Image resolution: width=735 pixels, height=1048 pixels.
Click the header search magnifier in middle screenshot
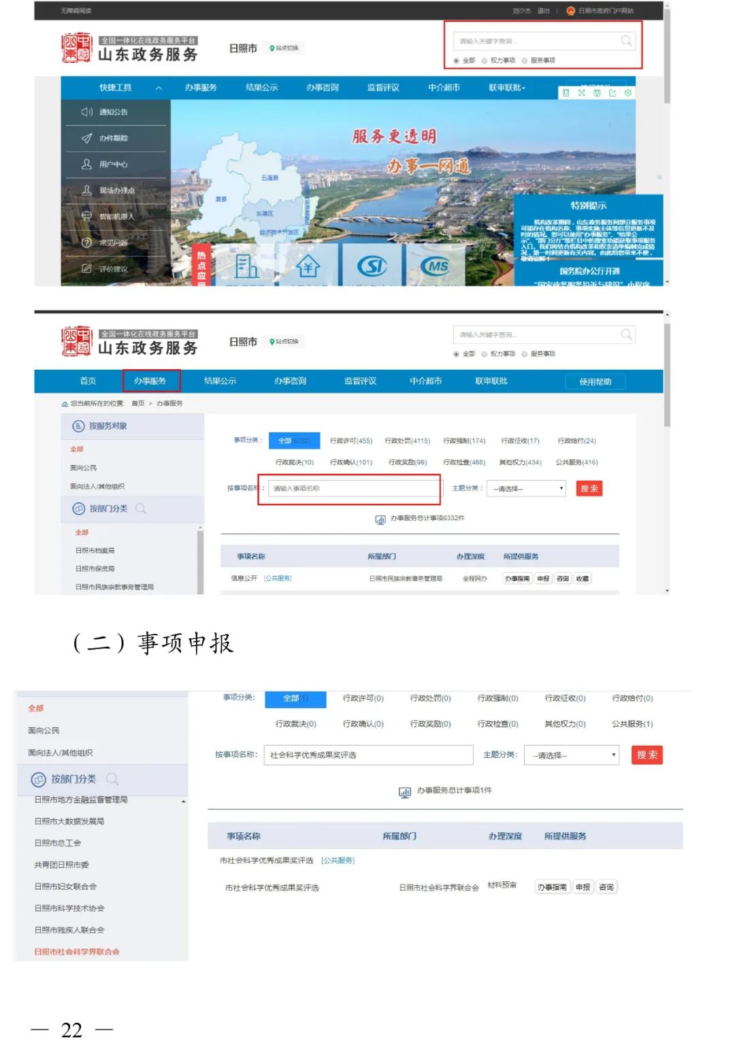[x=626, y=334]
